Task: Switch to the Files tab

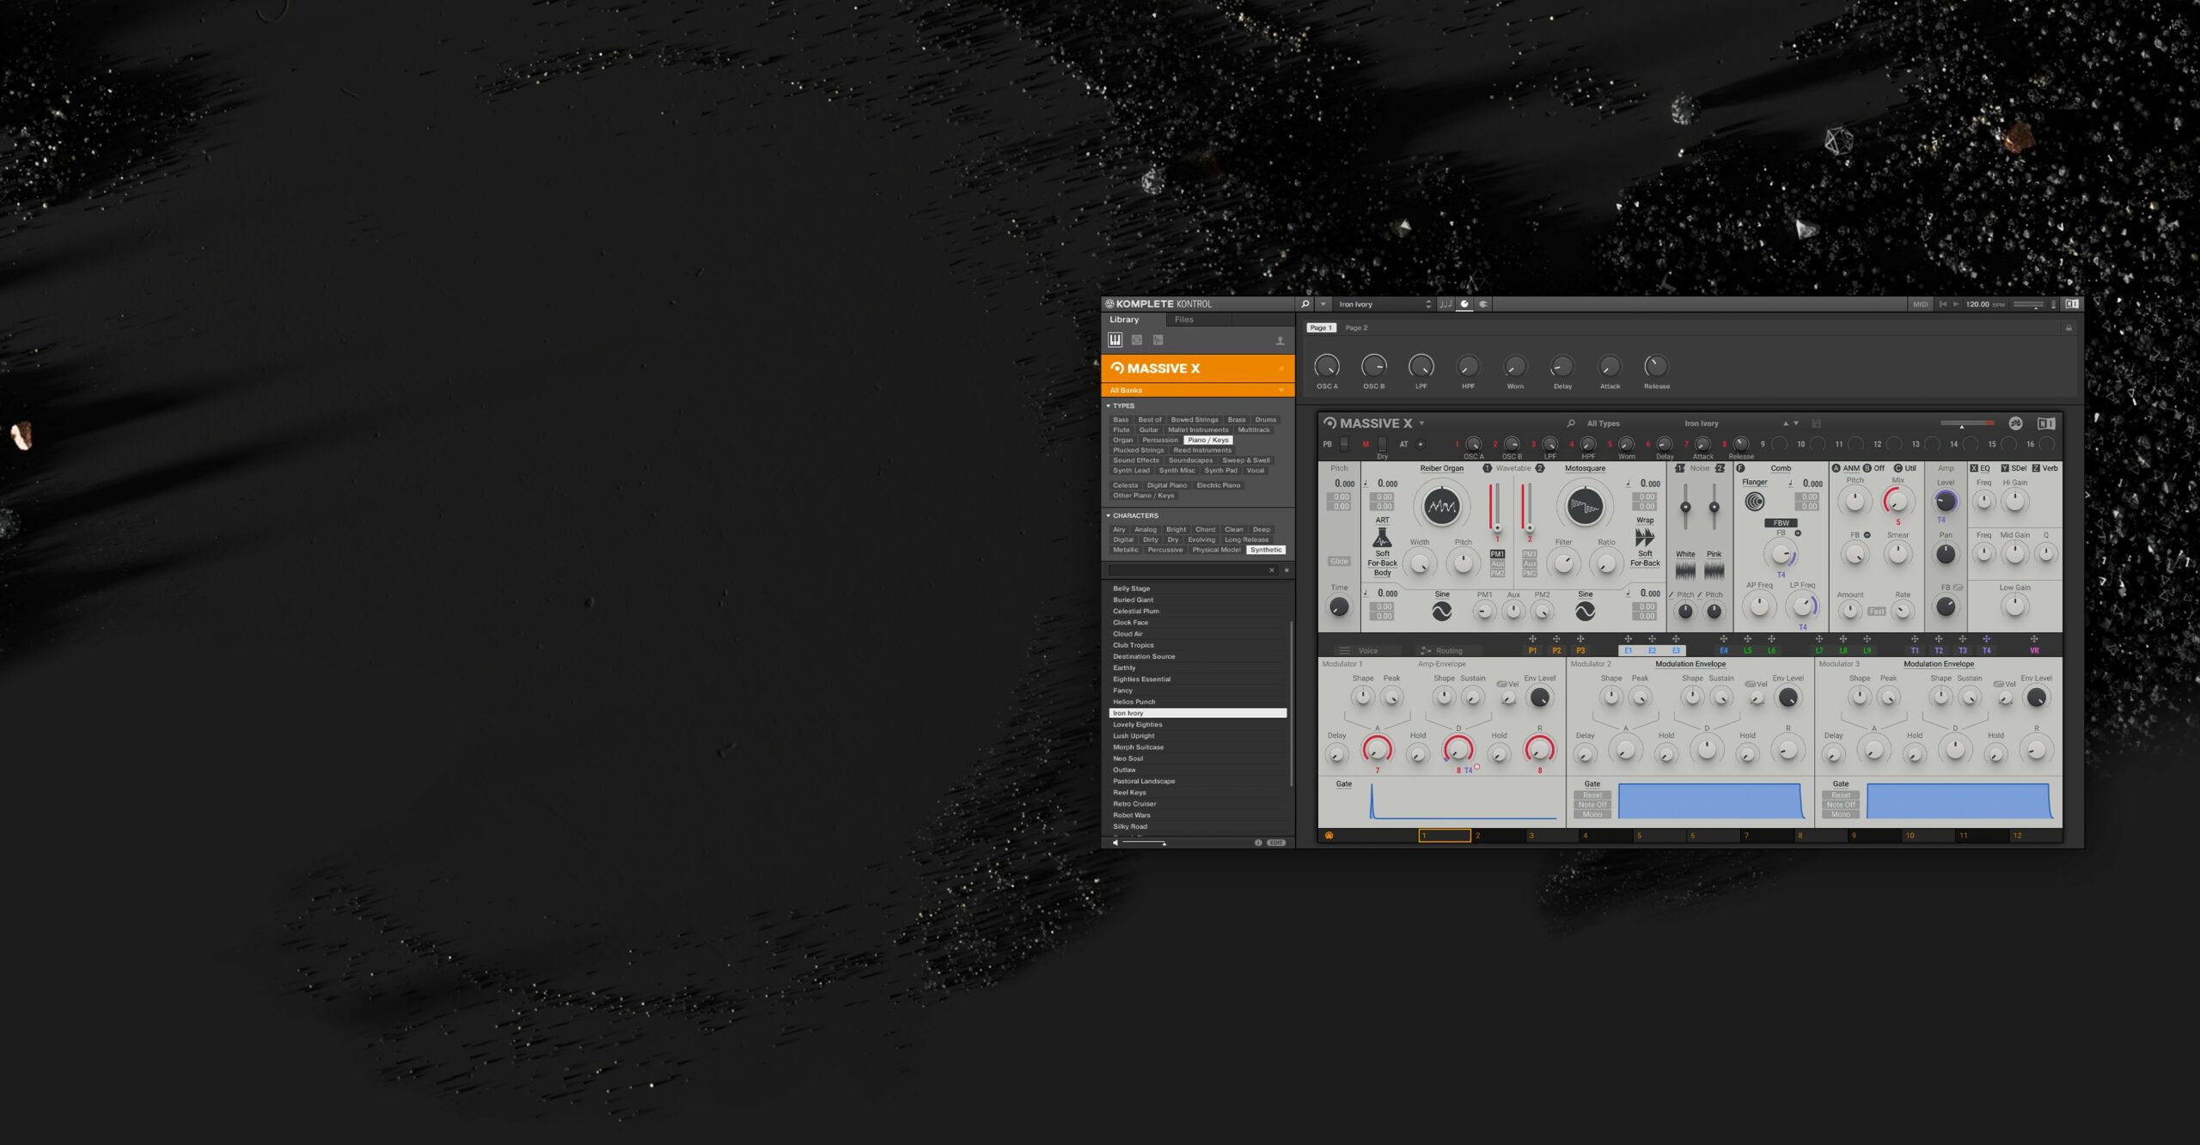Action: [x=1183, y=320]
